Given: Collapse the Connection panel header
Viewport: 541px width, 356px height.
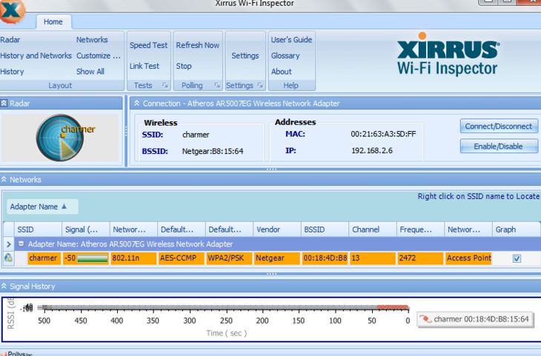Looking at the screenshot, I should click(x=136, y=102).
